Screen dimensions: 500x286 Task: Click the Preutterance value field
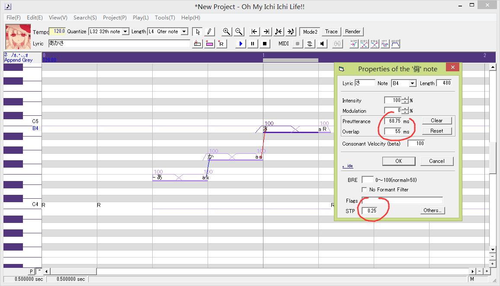(393, 121)
